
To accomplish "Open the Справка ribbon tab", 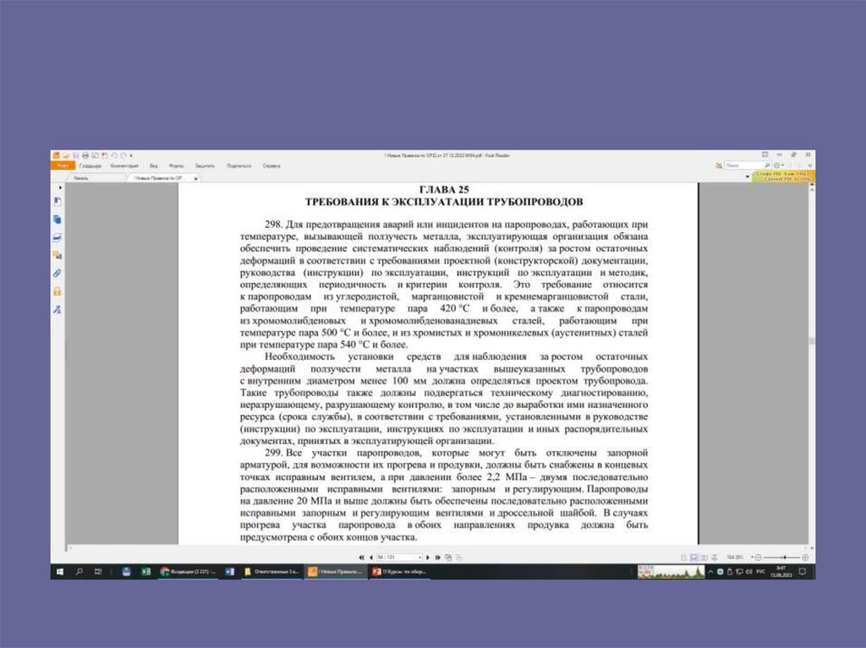I will pos(271,166).
